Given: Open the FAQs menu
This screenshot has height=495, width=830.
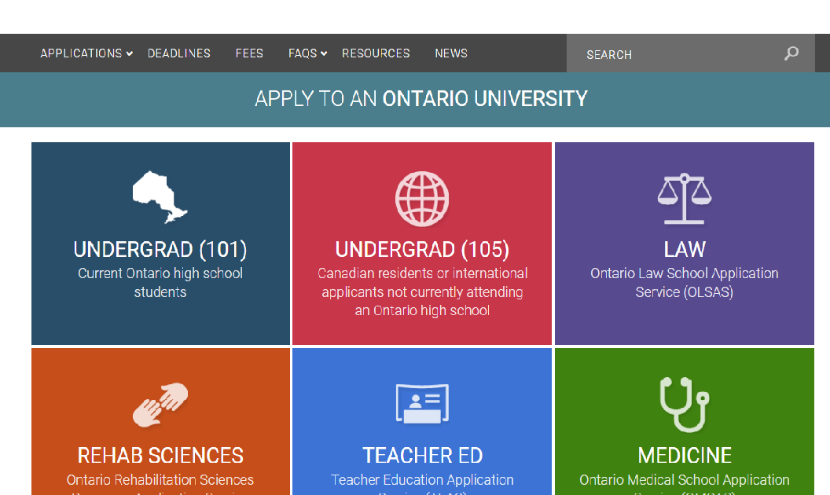Looking at the screenshot, I should (x=303, y=53).
